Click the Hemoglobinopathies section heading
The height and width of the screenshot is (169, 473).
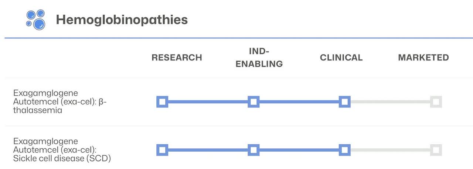122,20
